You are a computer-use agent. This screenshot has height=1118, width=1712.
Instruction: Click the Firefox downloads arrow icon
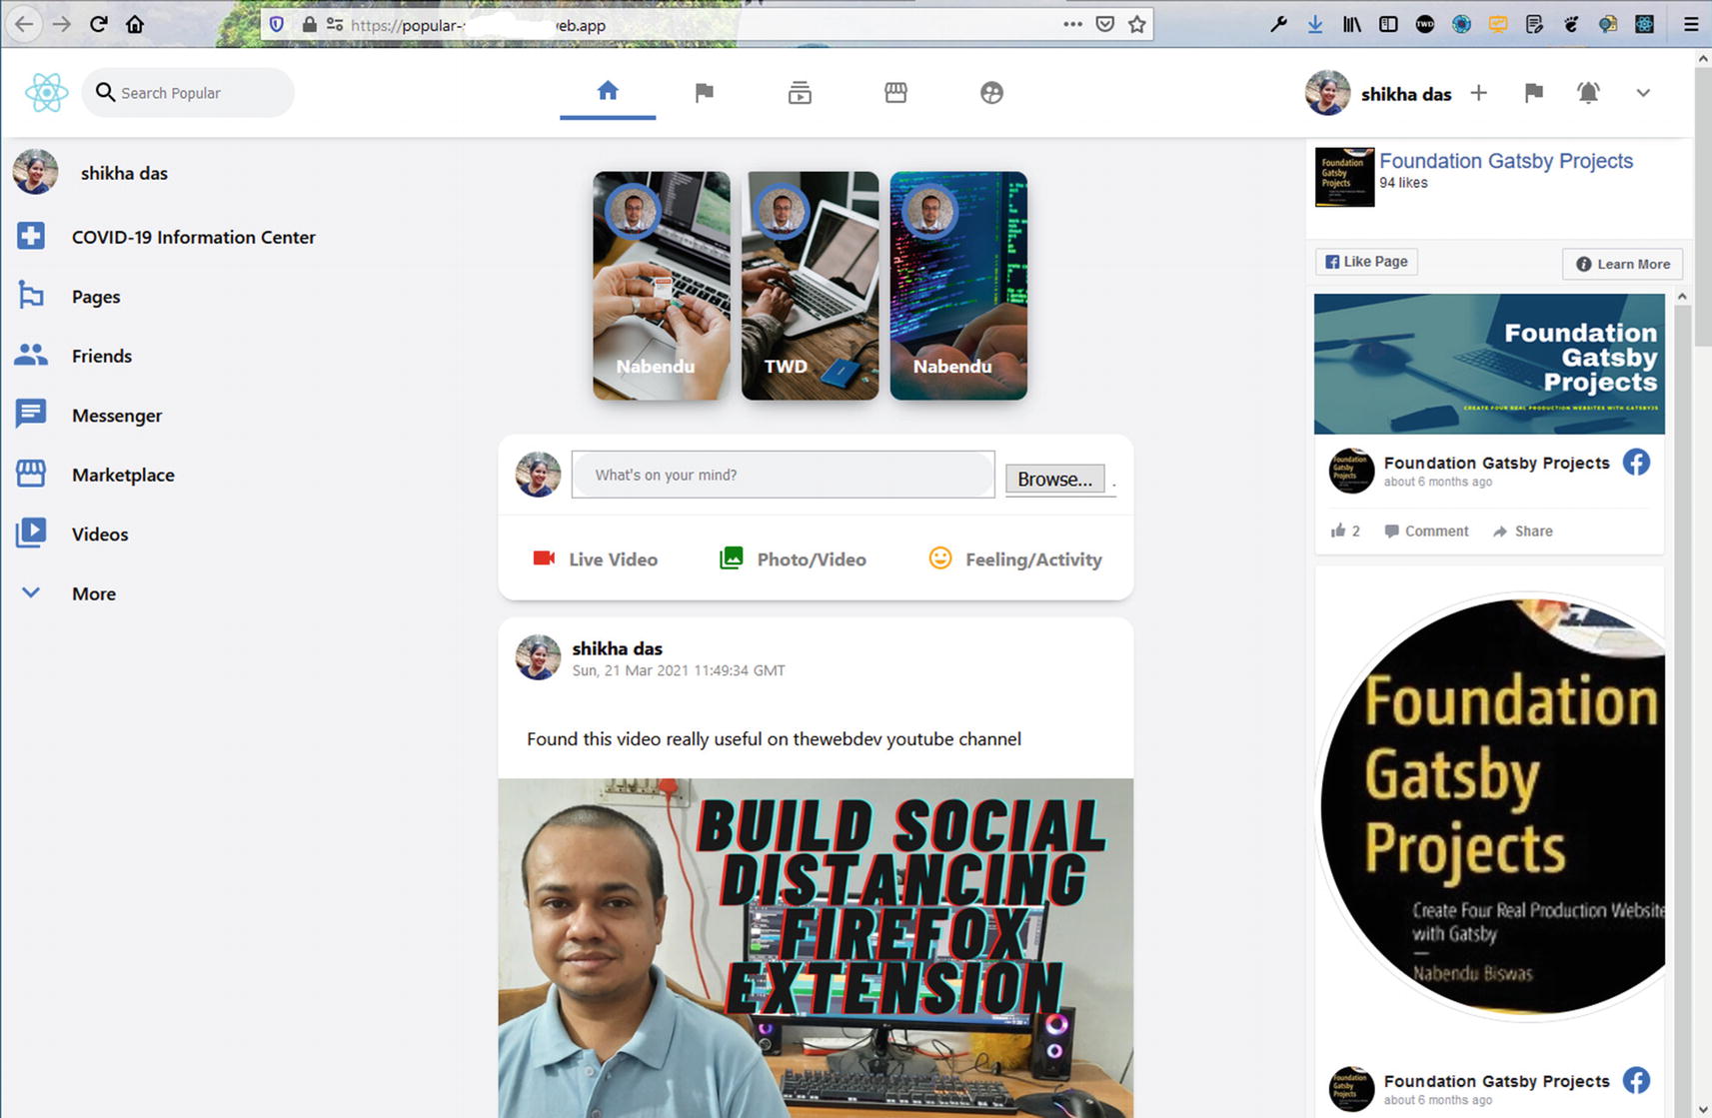[1315, 24]
